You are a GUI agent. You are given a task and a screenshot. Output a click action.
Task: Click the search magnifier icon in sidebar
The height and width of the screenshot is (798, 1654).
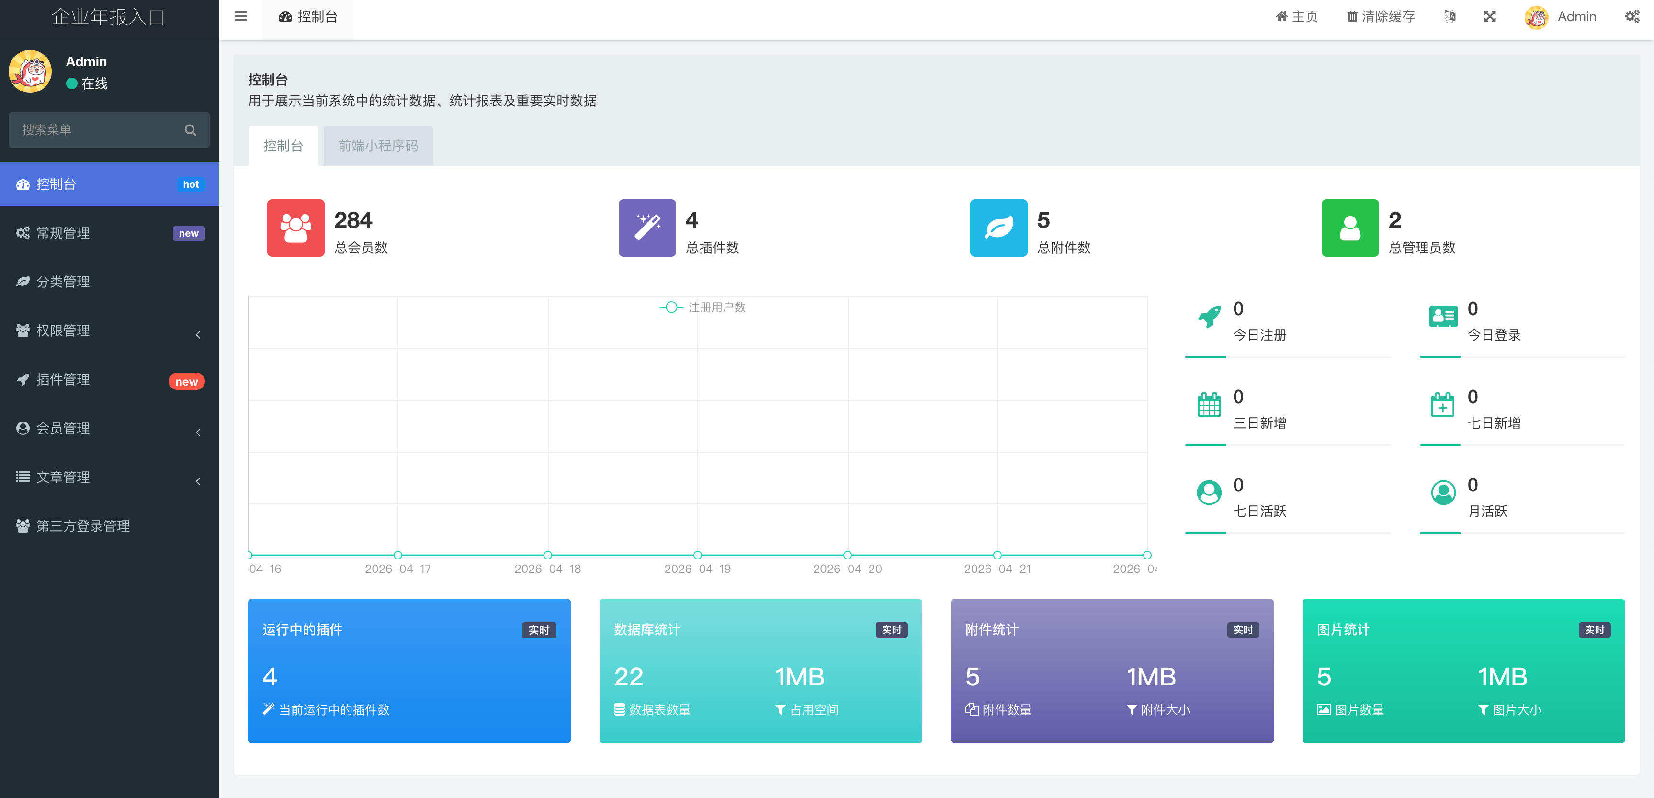(x=190, y=130)
